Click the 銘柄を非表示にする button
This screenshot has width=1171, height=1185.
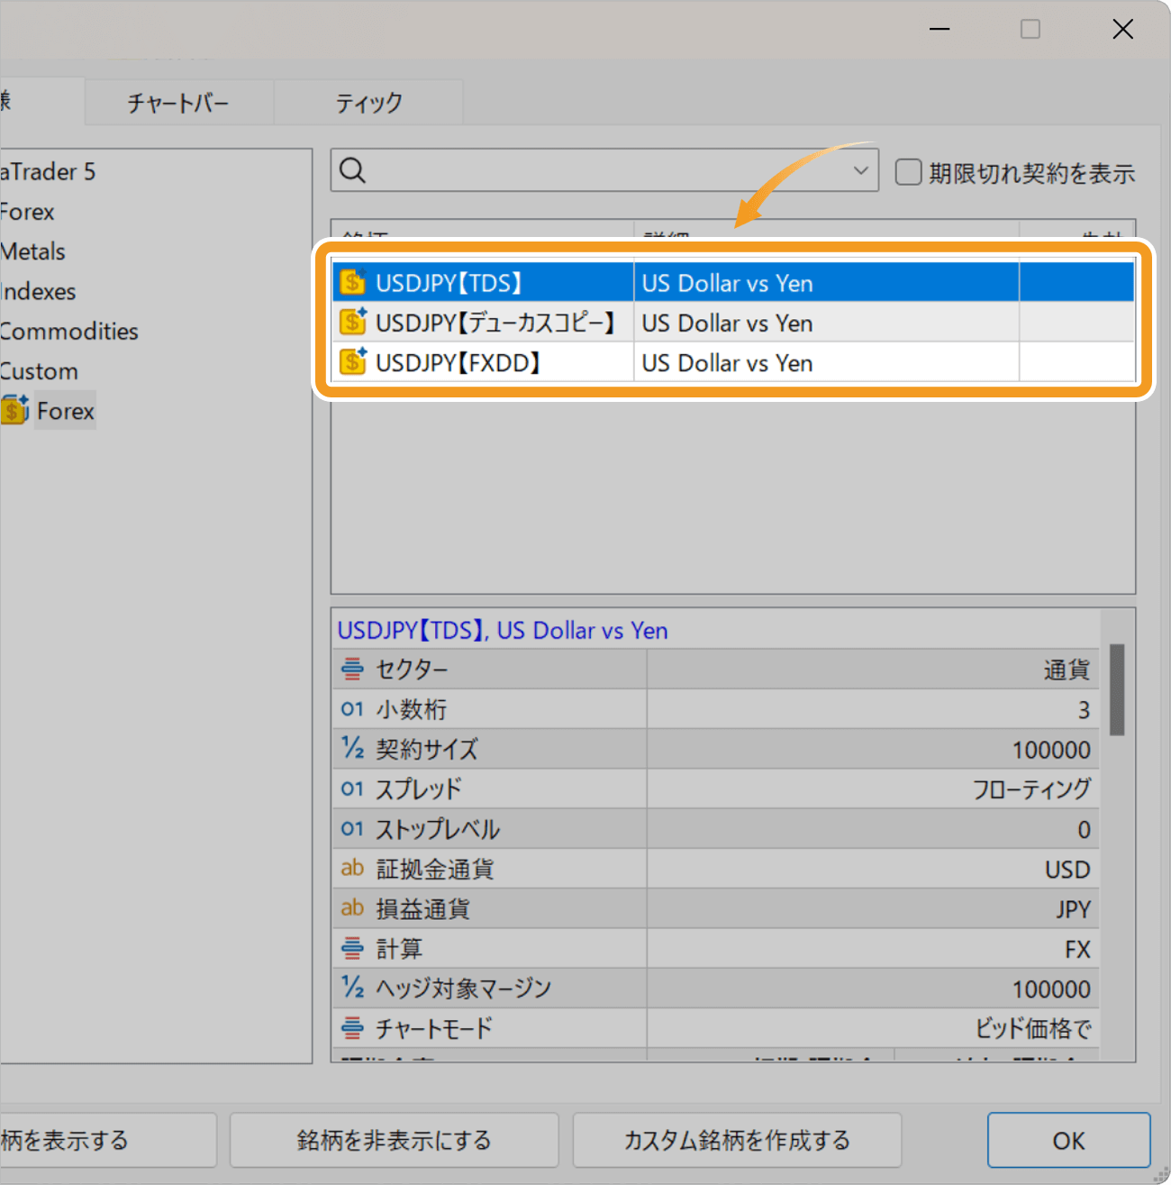tap(395, 1140)
